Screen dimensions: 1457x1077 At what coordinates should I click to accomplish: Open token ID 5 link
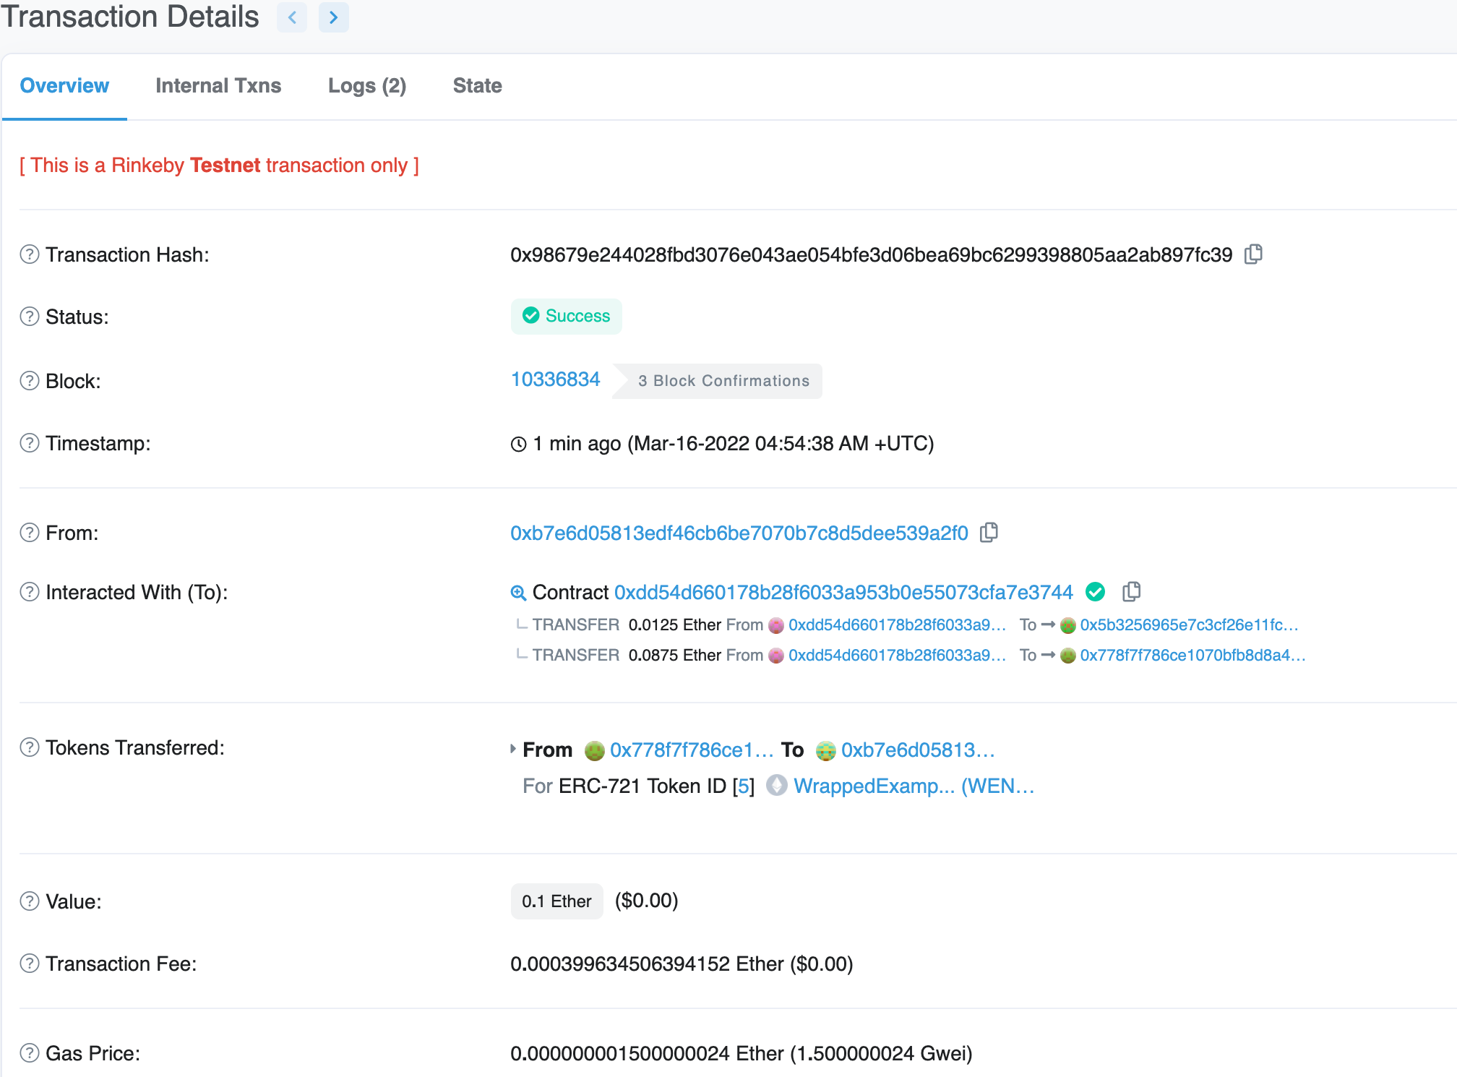[744, 786]
